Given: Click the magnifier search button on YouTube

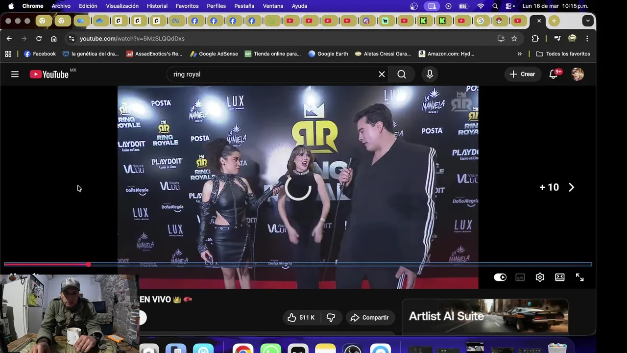Looking at the screenshot, I should [x=402, y=74].
